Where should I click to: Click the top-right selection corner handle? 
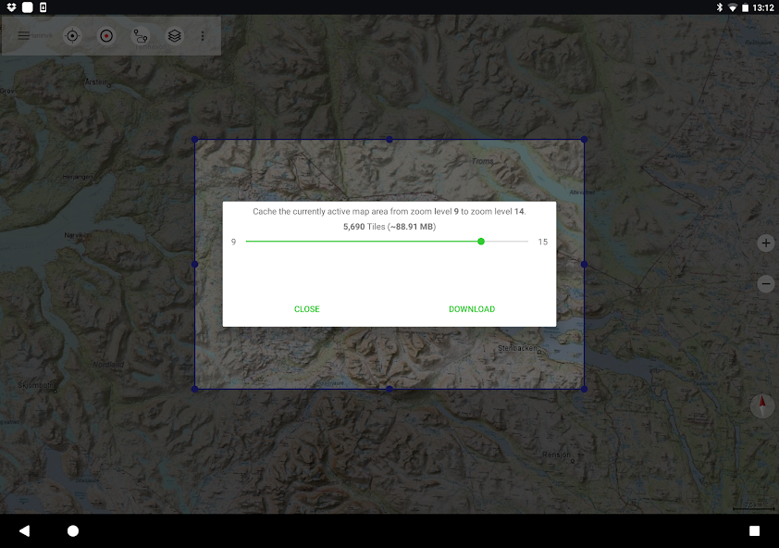pyautogui.click(x=584, y=140)
